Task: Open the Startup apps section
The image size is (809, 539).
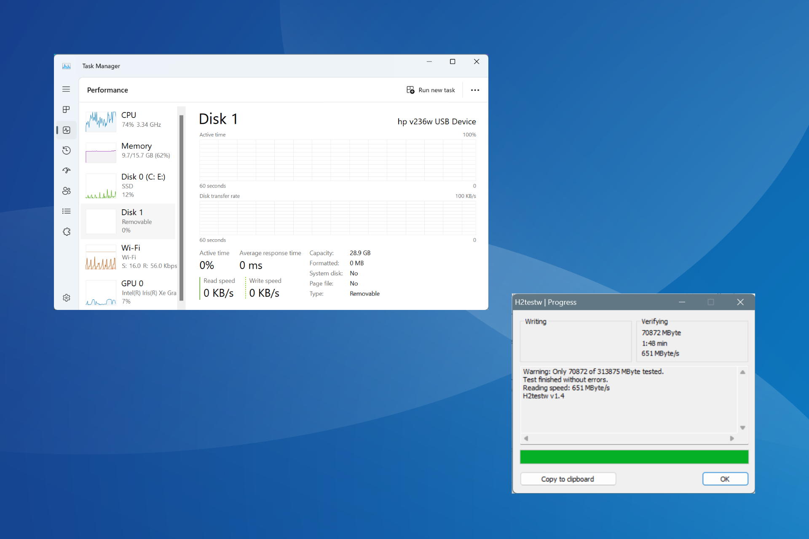Action: tap(66, 170)
